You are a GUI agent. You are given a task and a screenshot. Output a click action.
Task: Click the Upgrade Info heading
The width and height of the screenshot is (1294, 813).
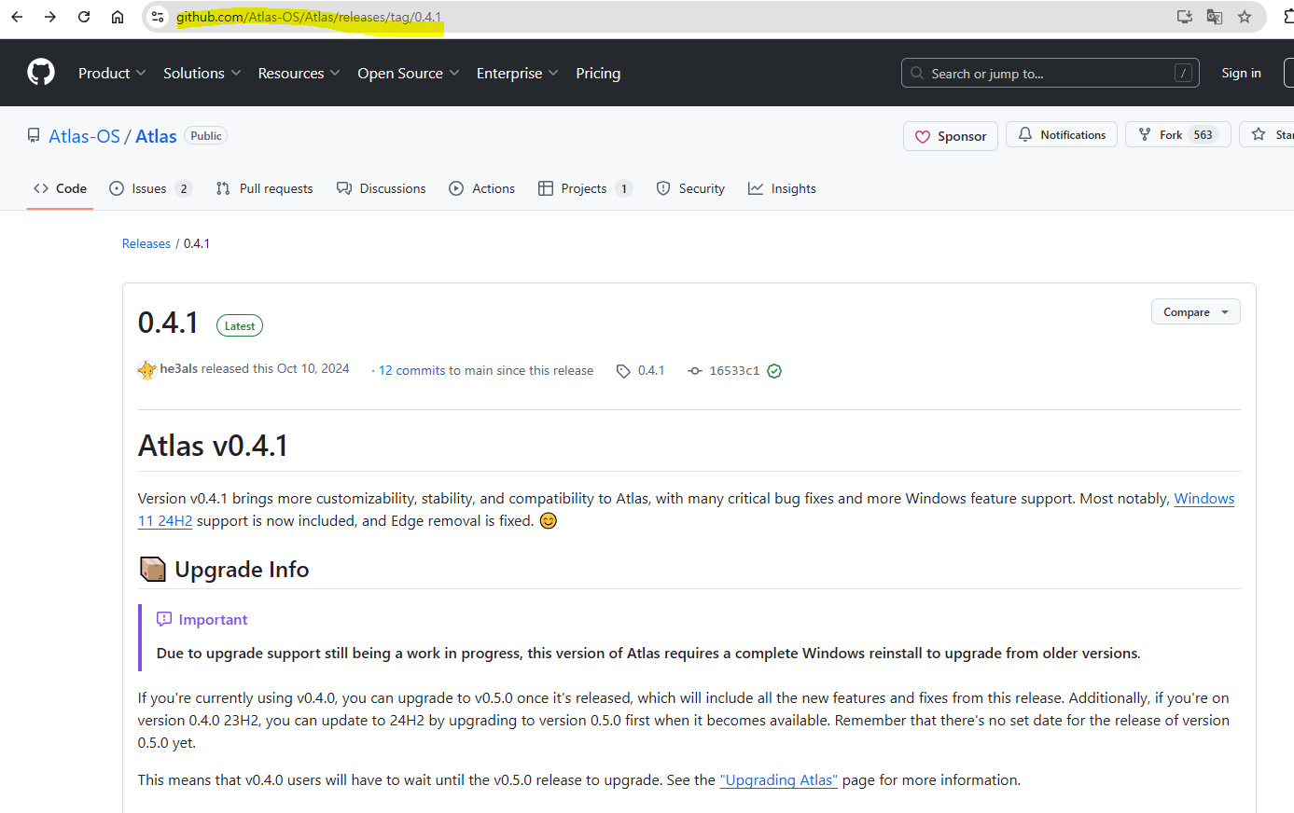coord(224,570)
